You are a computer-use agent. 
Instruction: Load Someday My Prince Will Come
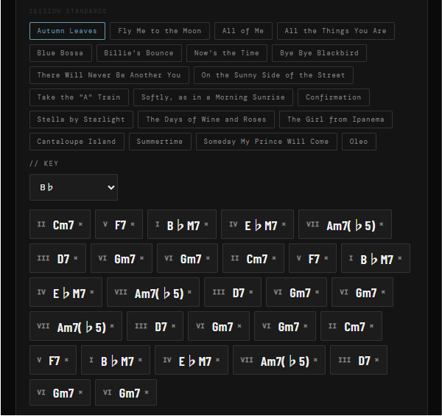coord(267,142)
